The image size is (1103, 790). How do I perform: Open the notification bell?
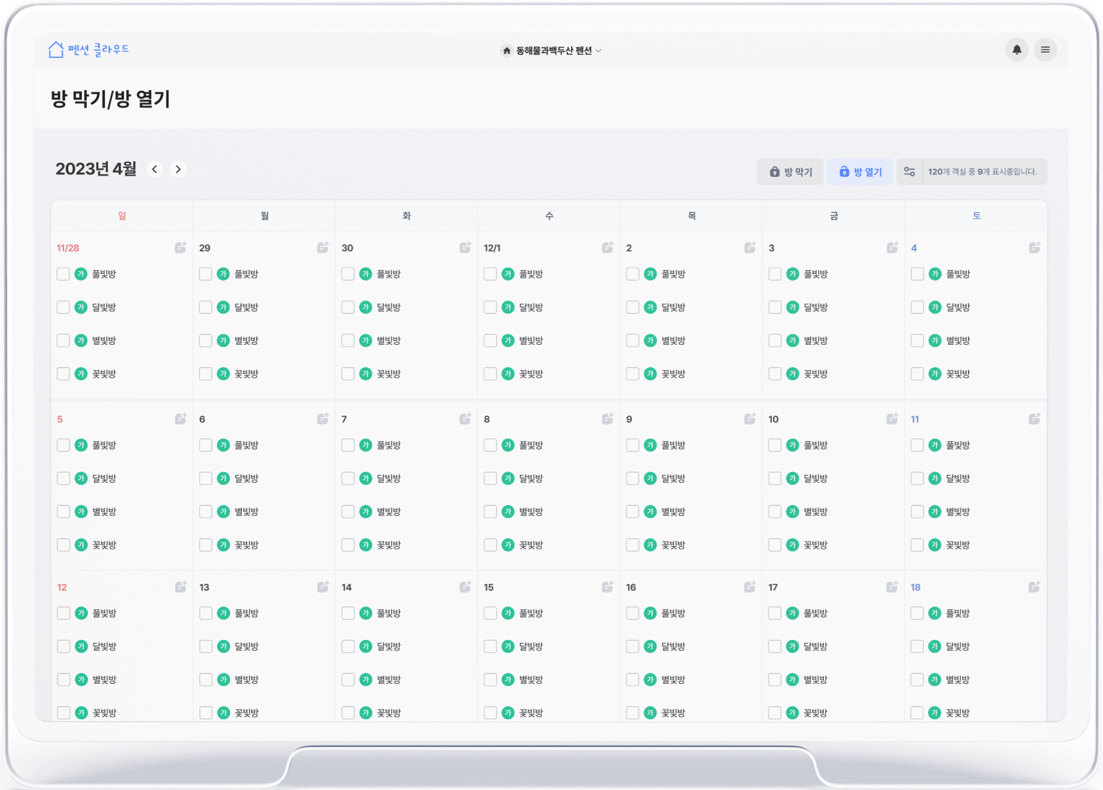1017,50
